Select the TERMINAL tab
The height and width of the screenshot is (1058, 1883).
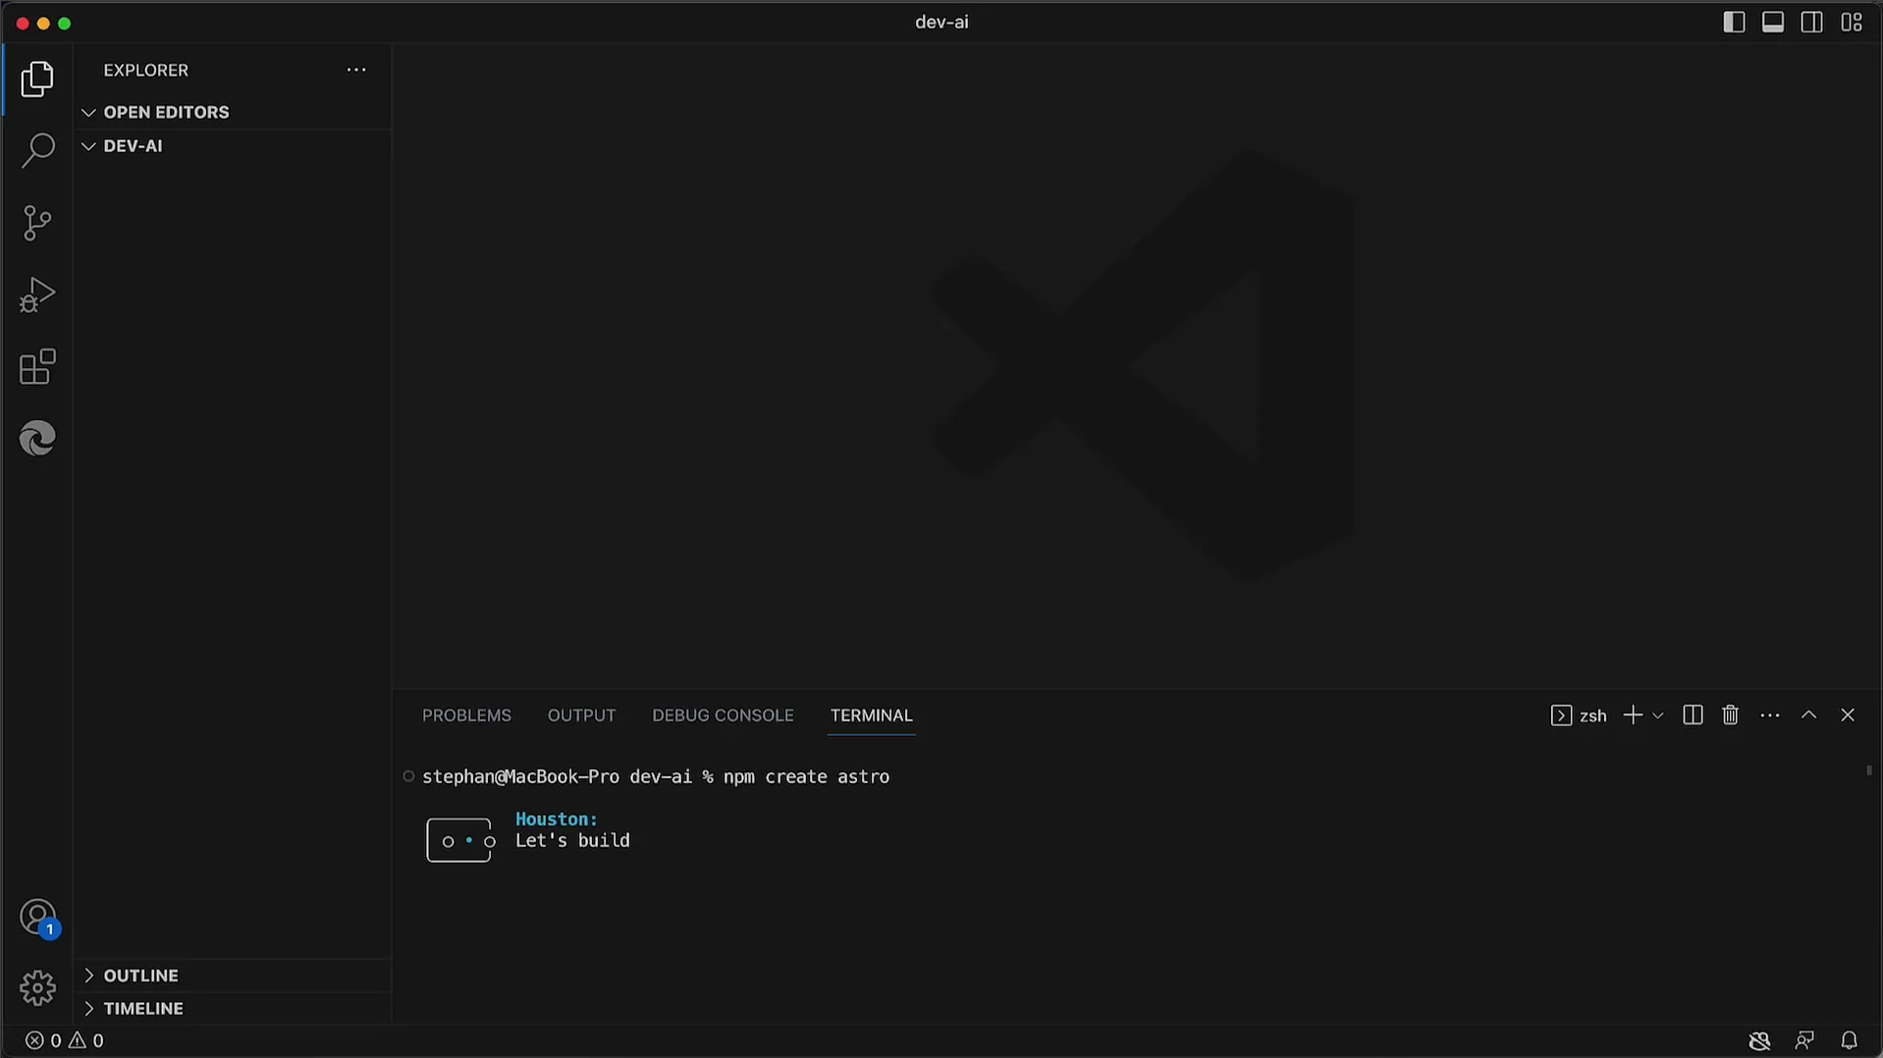tap(871, 715)
